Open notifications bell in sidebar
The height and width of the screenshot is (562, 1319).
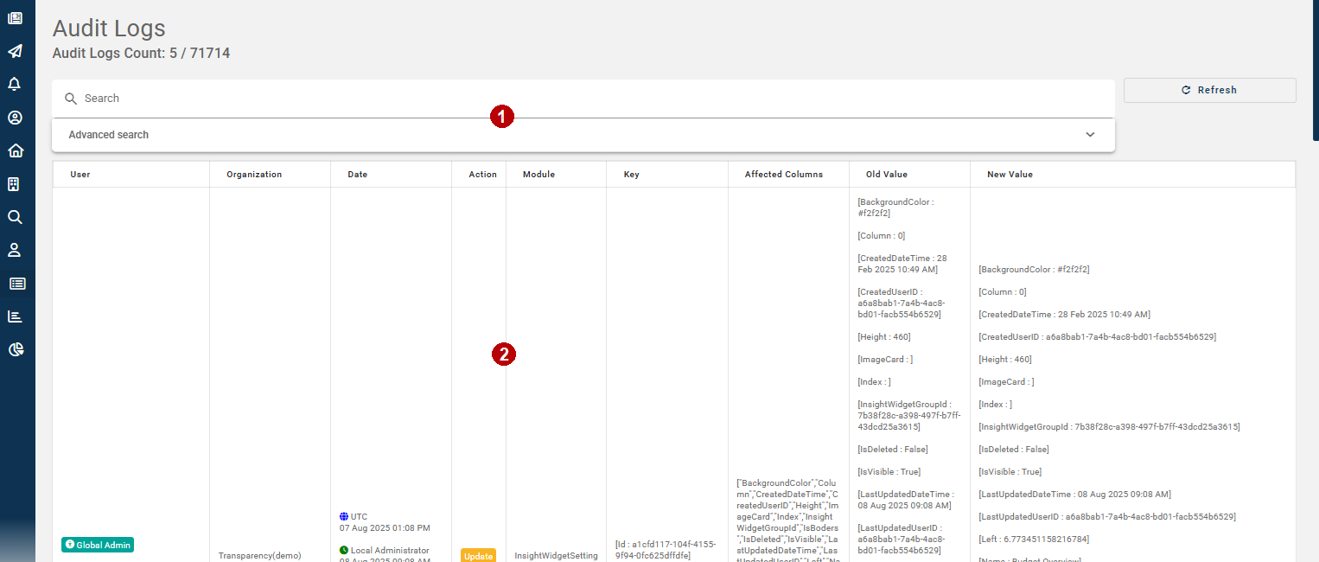15,84
